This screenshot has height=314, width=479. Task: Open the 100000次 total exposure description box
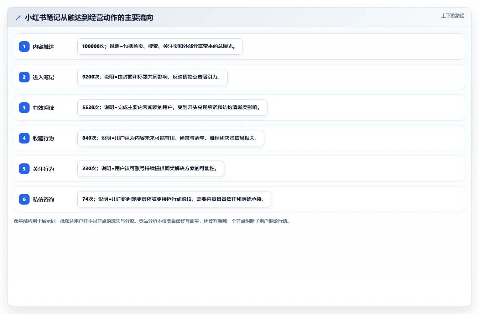coord(160,47)
